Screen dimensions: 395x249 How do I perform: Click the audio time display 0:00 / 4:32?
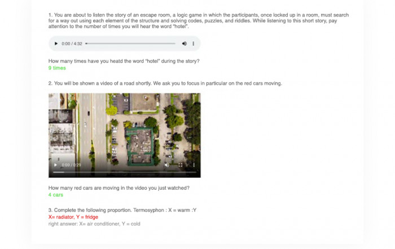click(72, 43)
